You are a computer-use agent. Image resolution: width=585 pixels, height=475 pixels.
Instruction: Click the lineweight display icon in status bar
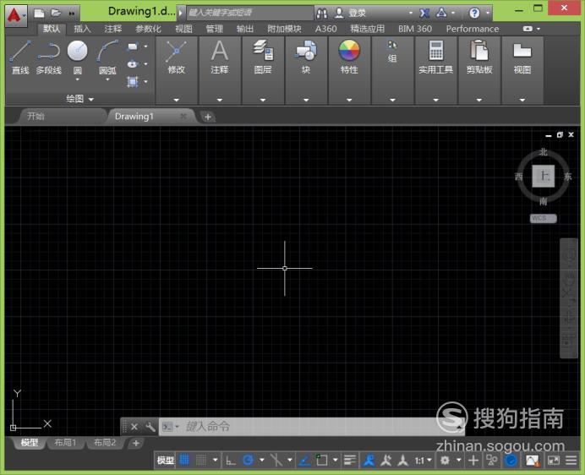click(x=350, y=461)
